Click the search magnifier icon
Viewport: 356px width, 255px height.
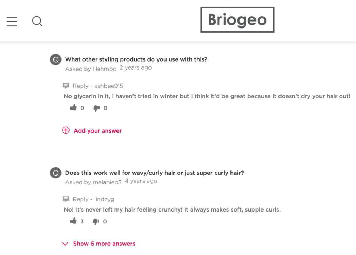(37, 21)
